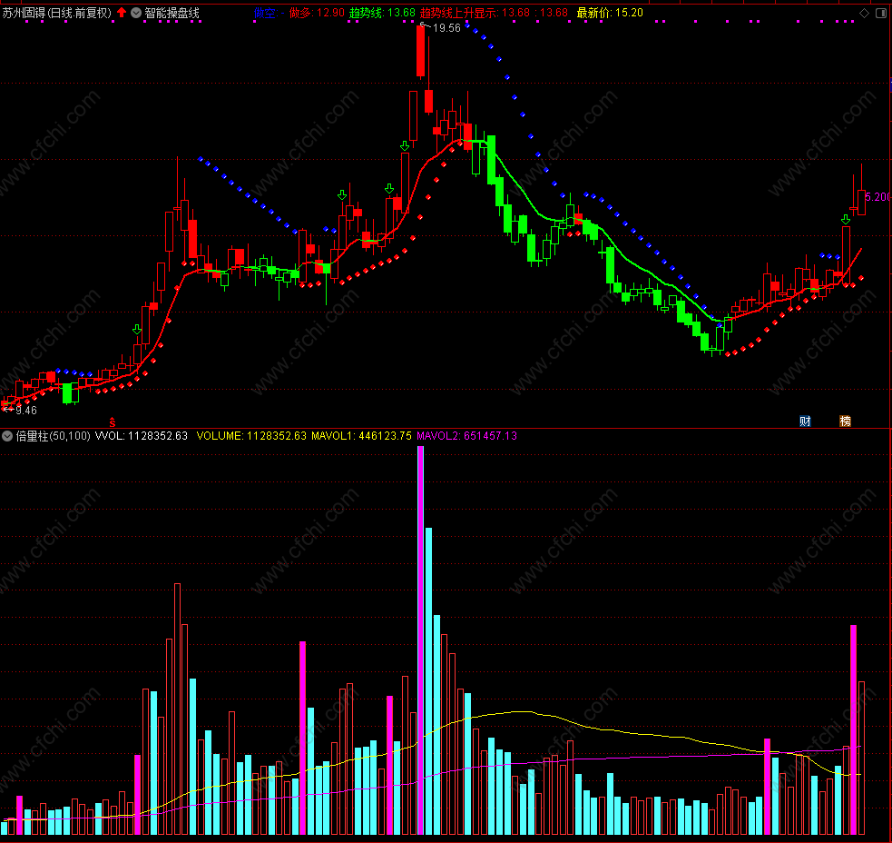Click the 19.56 high price label
This screenshot has height=843, width=892.
446,28
